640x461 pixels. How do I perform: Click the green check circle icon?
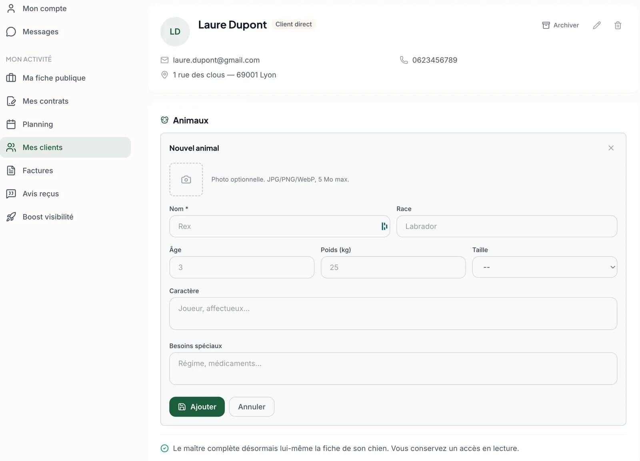(164, 448)
